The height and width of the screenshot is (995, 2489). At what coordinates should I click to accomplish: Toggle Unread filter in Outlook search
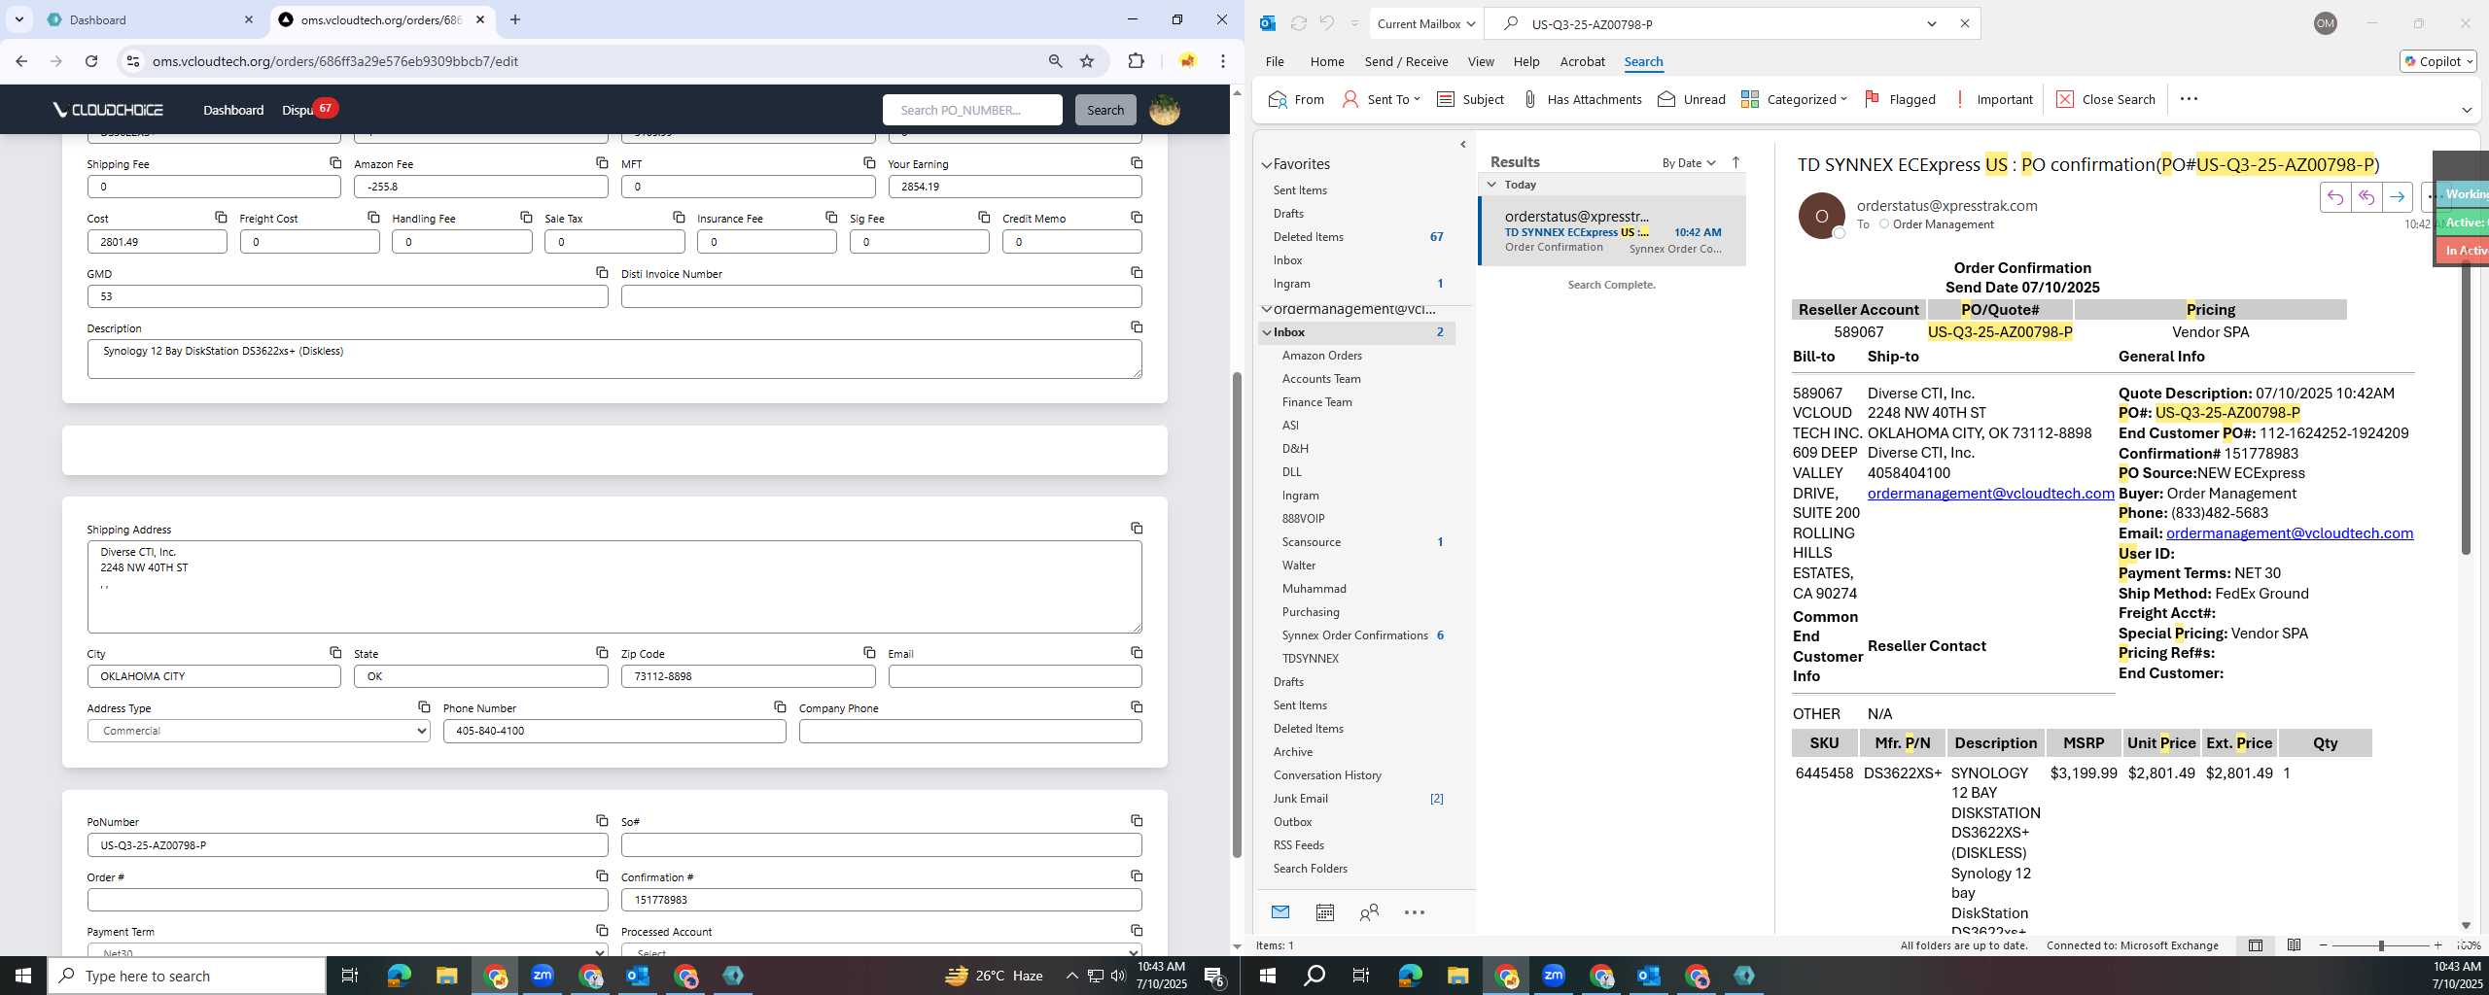click(x=1692, y=99)
